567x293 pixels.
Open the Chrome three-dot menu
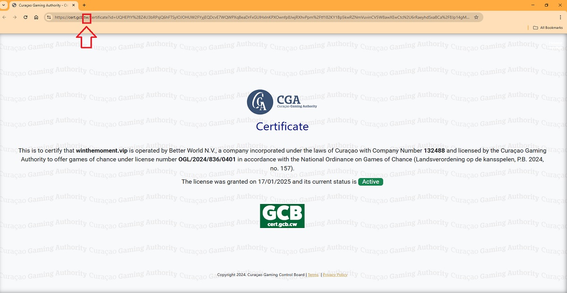pos(560,17)
